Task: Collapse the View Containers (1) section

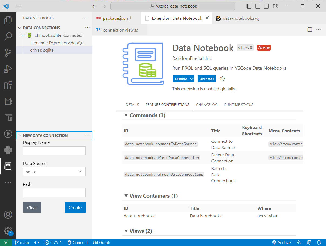Action: pos(126,196)
